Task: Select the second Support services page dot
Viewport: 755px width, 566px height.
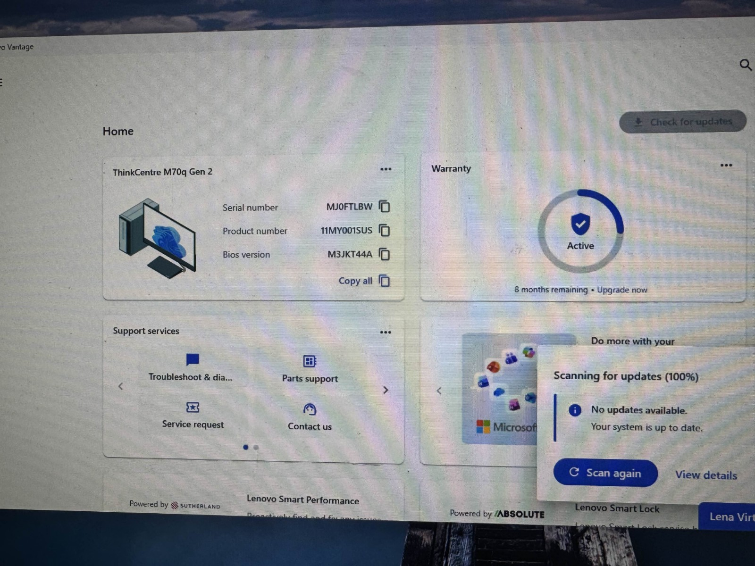Action: 256,448
